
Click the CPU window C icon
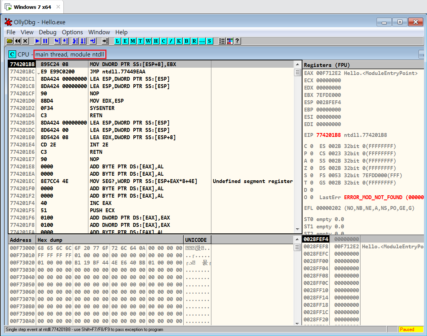coord(12,54)
